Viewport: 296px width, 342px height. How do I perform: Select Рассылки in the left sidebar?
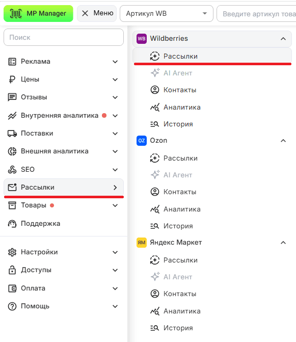tap(64, 188)
